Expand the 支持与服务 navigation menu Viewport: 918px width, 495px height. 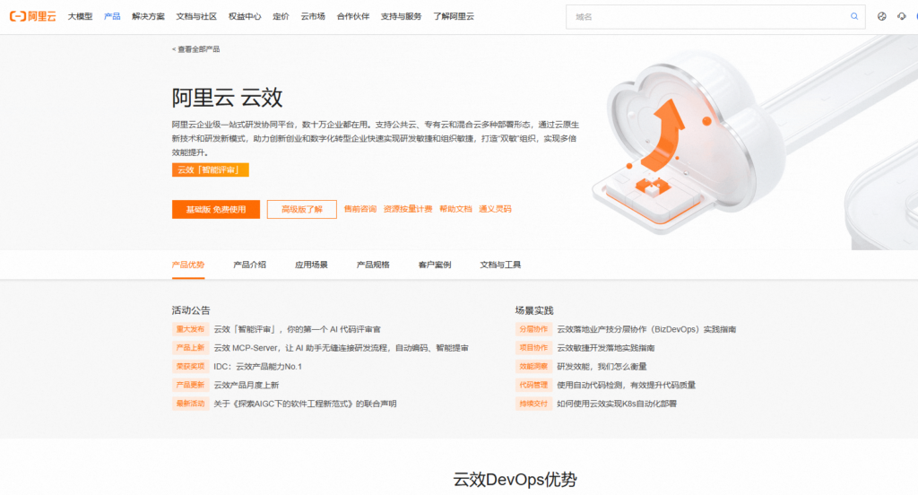[x=401, y=16]
